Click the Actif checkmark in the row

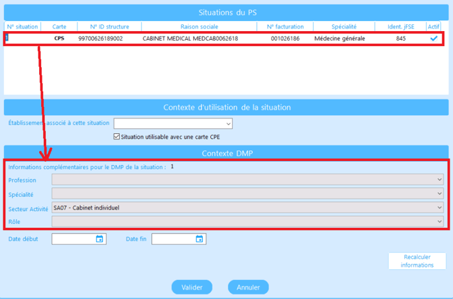coord(433,39)
